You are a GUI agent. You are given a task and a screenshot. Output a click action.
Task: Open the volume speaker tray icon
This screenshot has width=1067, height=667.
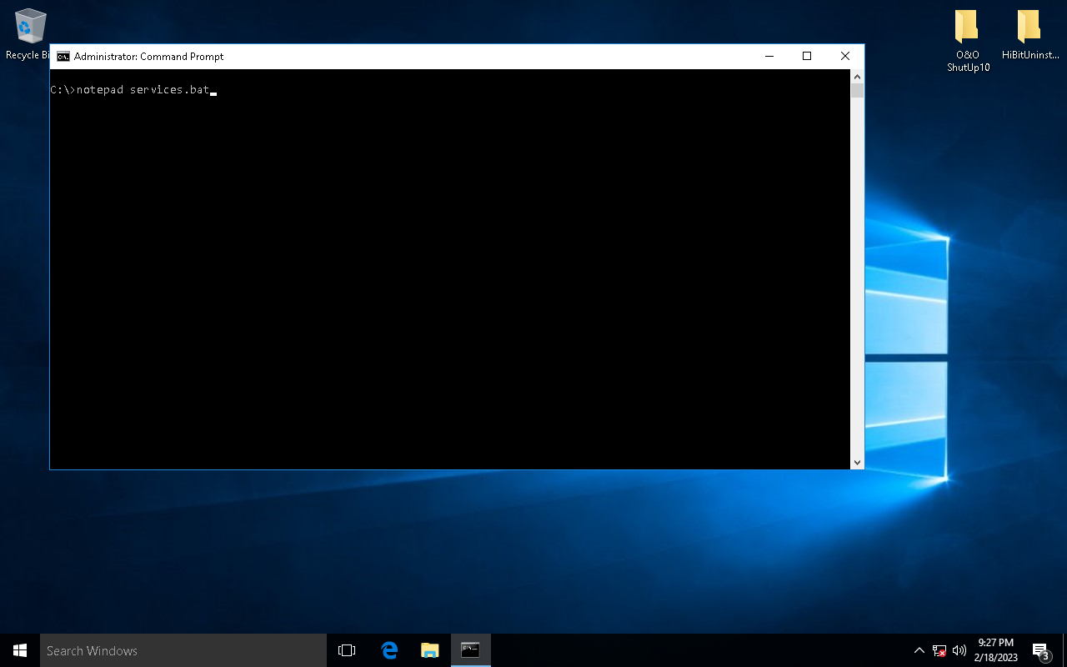click(959, 650)
